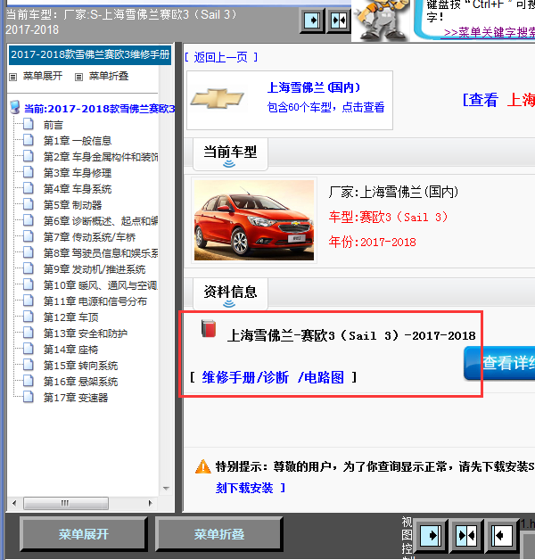Click title 上海雪佛兰-赛欧3（Sail 3）-2017-2018
This screenshot has height=560, width=535.
click(x=351, y=335)
